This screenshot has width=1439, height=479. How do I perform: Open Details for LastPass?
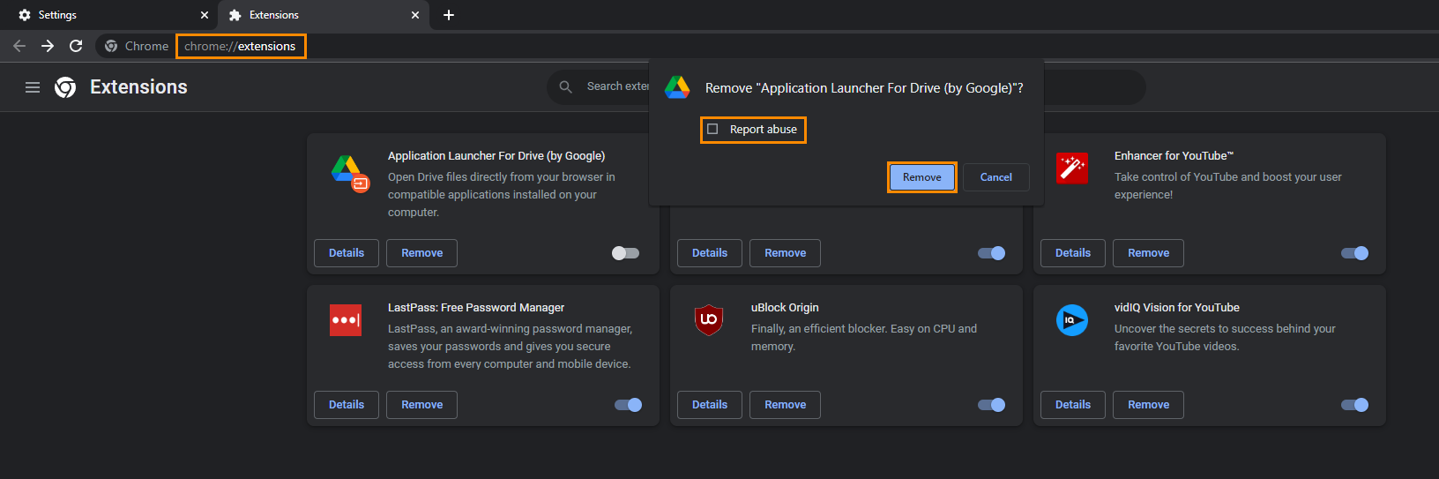pyautogui.click(x=347, y=405)
